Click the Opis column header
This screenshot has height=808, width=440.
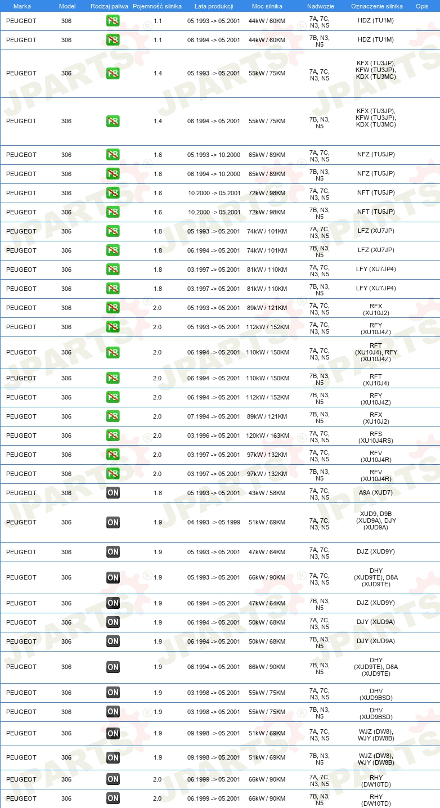click(422, 6)
